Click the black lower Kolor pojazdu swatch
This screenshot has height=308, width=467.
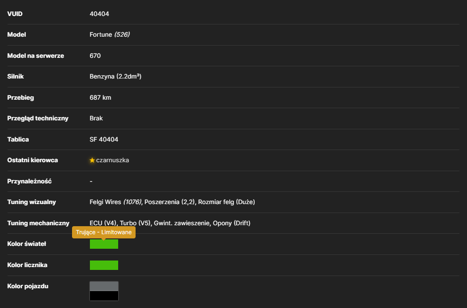click(104, 296)
